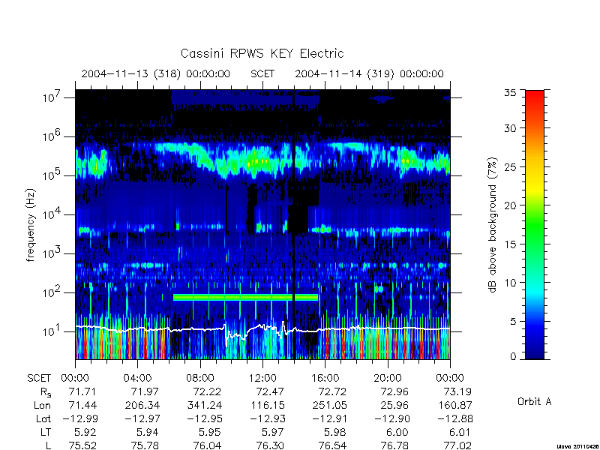Click the Rs value "73.19"
Screen dimensions: 600x450
coord(457,391)
